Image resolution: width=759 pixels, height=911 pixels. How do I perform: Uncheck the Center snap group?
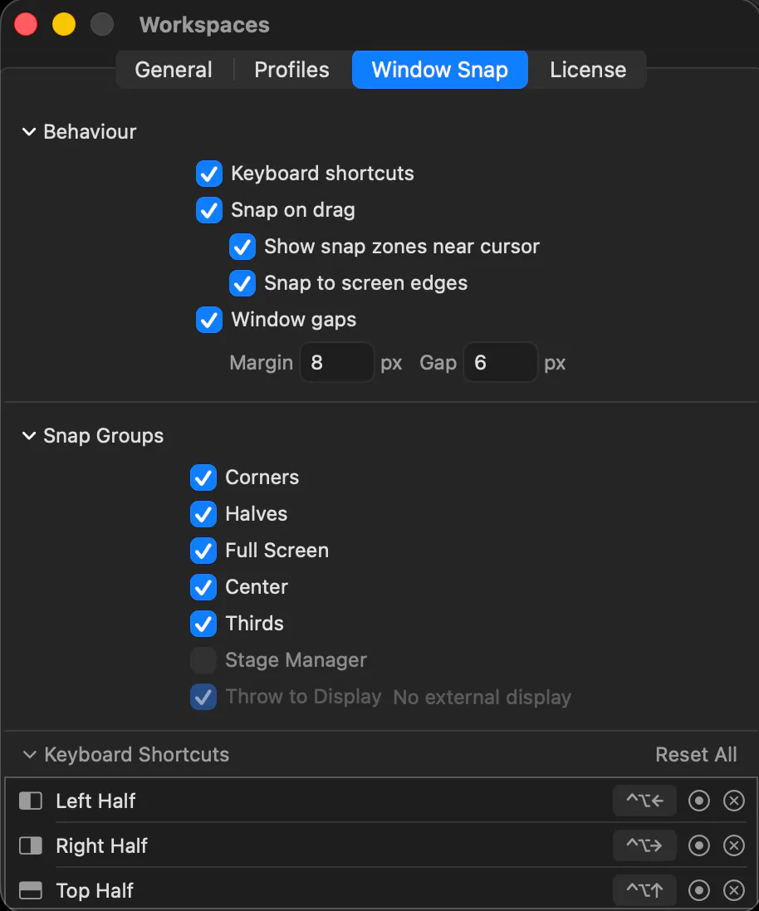pyautogui.click(x=203, y=587)
